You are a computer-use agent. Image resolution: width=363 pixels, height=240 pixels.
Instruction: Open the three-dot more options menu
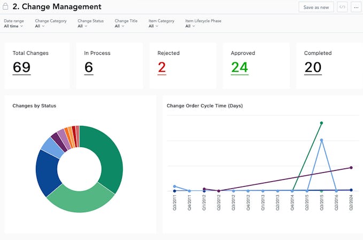[x=356, y=7]
